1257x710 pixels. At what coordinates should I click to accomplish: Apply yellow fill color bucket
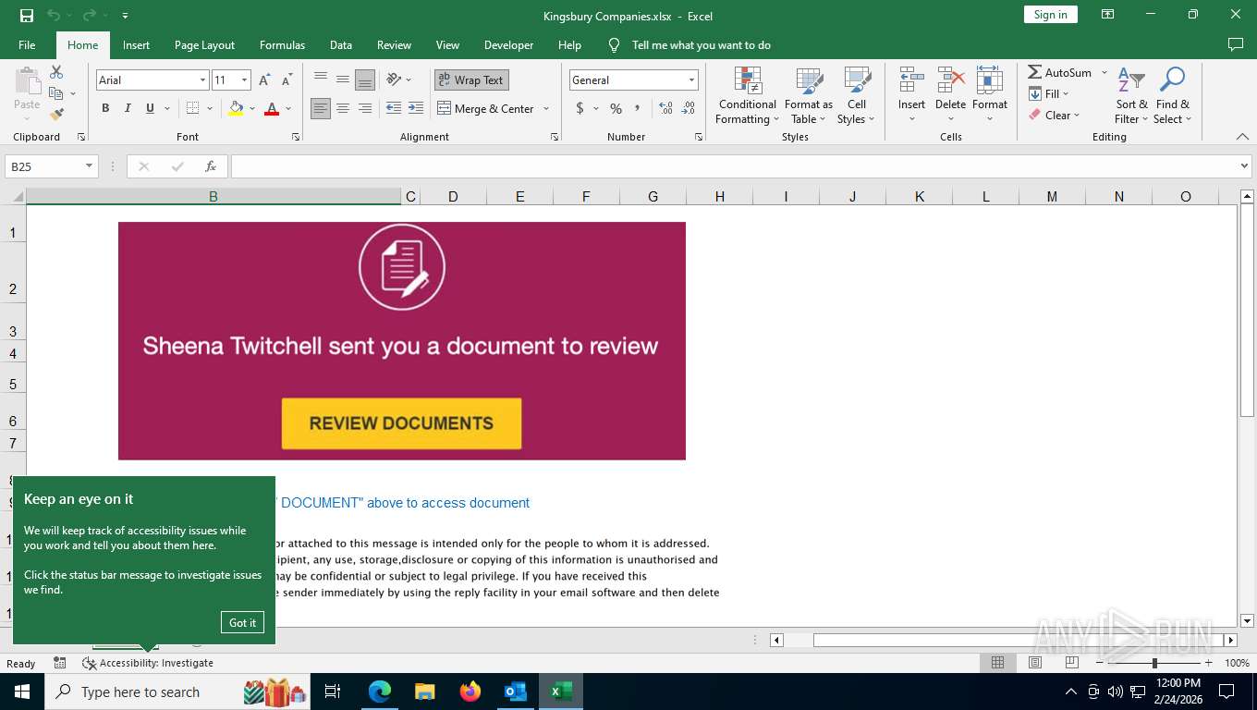tap(236, 108)
